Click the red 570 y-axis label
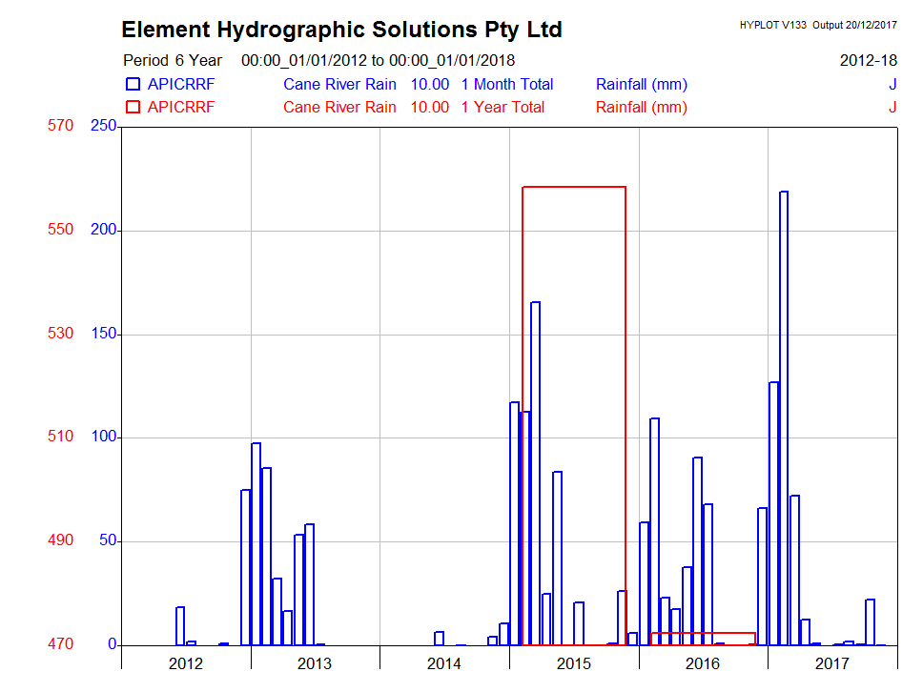Viewport: 923px width, 692px height. (60, 127)
